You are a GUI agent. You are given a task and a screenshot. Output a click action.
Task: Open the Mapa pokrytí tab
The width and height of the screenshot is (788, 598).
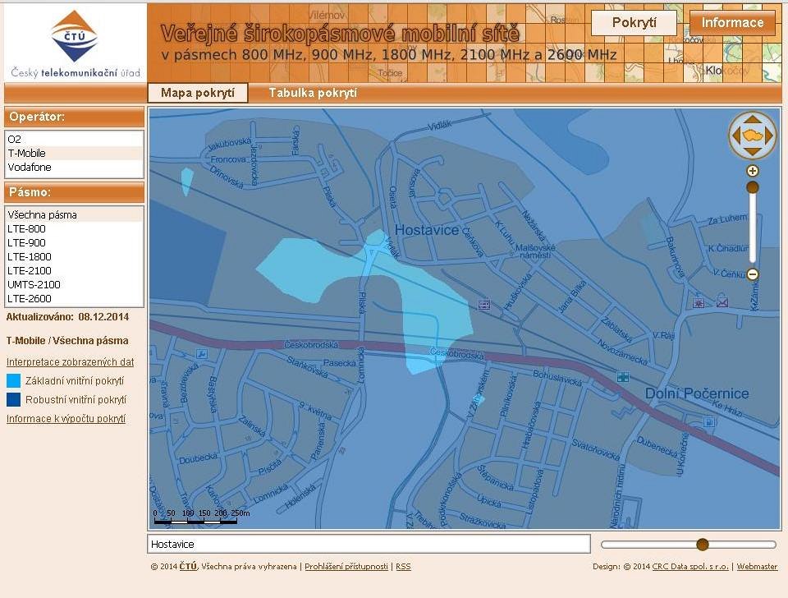point(198,93)
